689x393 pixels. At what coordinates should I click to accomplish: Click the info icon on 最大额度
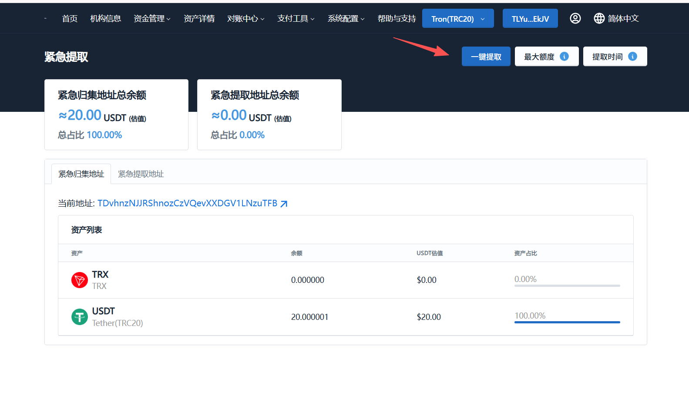point(564,57)
